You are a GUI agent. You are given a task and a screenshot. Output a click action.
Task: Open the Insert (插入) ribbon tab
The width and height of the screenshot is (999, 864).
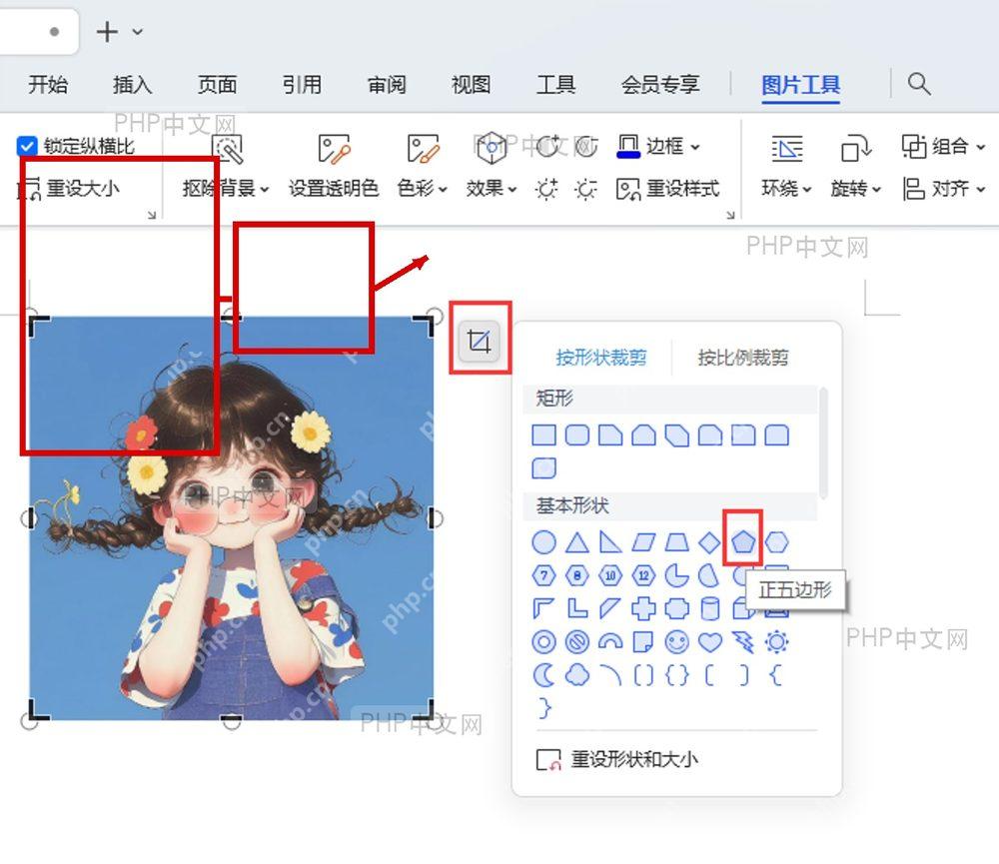[x=133, y=84]
